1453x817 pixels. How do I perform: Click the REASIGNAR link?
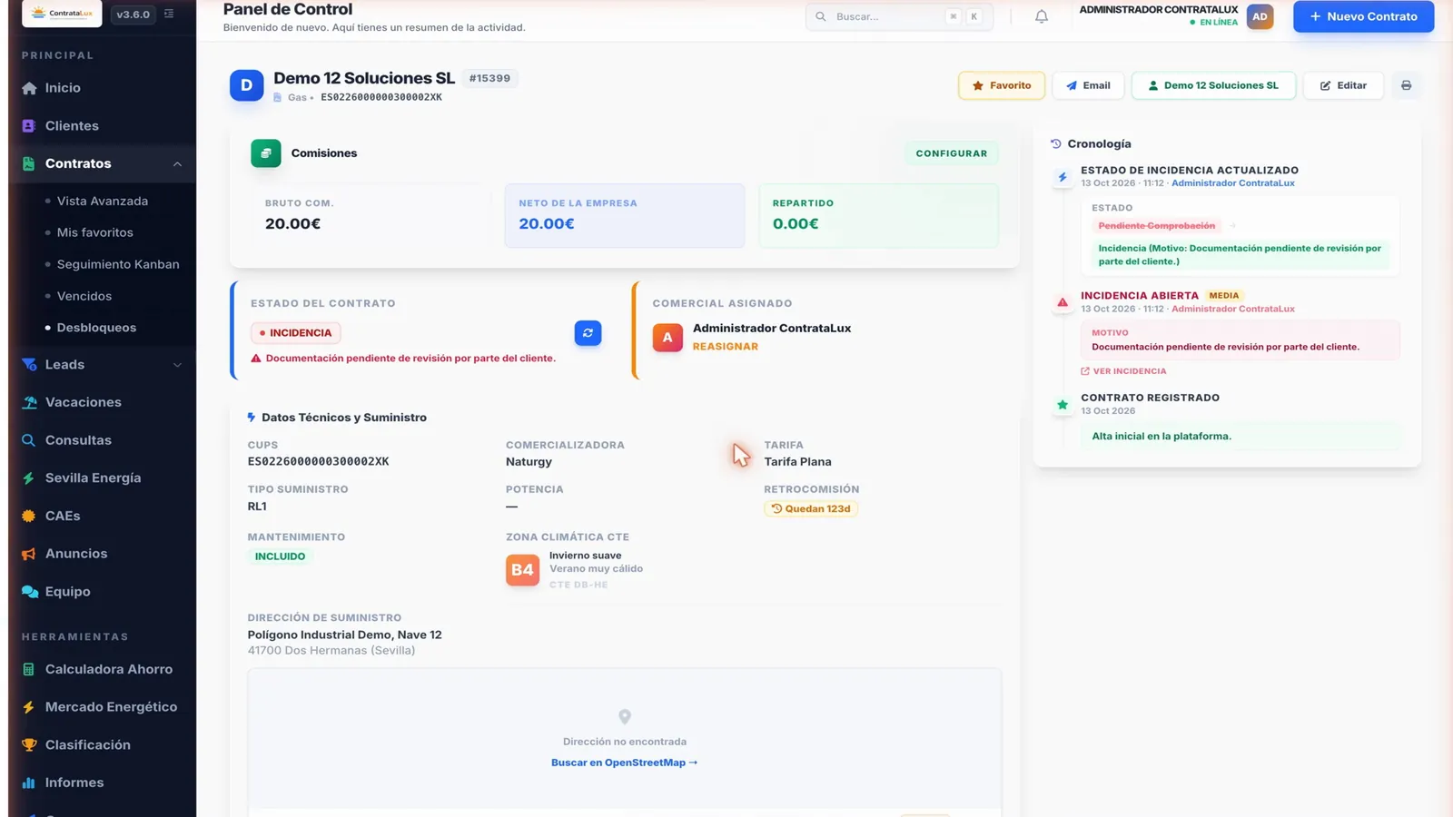point(725,347)
